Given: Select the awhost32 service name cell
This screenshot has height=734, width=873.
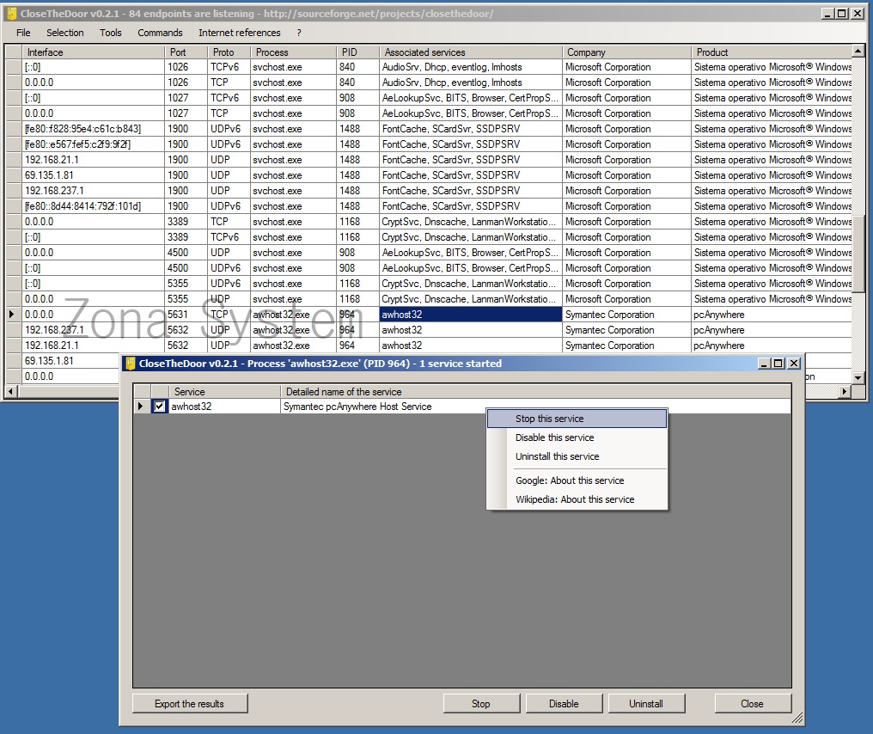Looking at the screenshot, I should (224, 406).
